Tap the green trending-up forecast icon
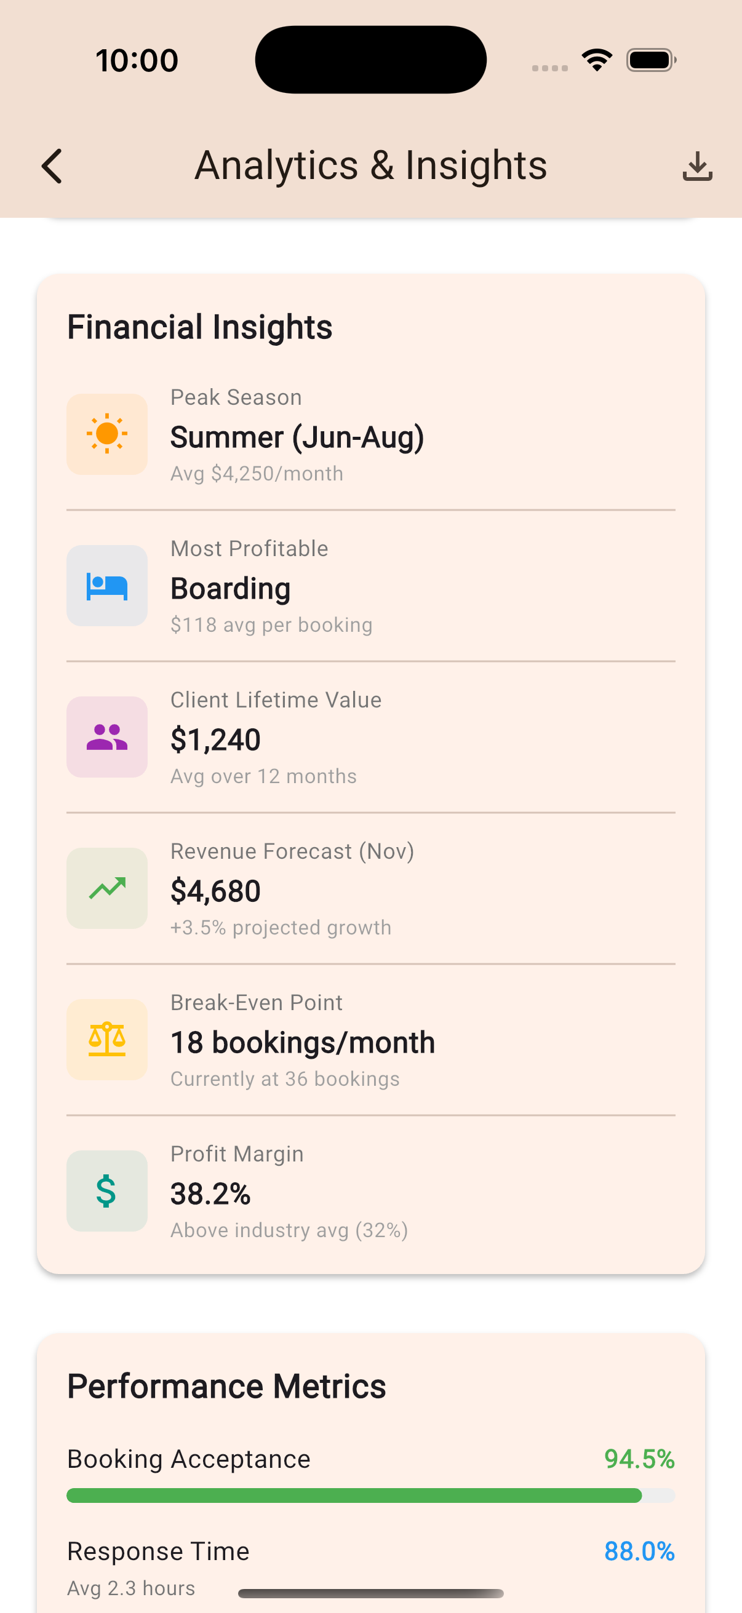Viewport: 742px width, 1613px height. (x=107, y=888)
